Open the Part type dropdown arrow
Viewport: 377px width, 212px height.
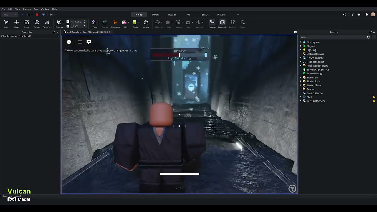pos(98,22)
